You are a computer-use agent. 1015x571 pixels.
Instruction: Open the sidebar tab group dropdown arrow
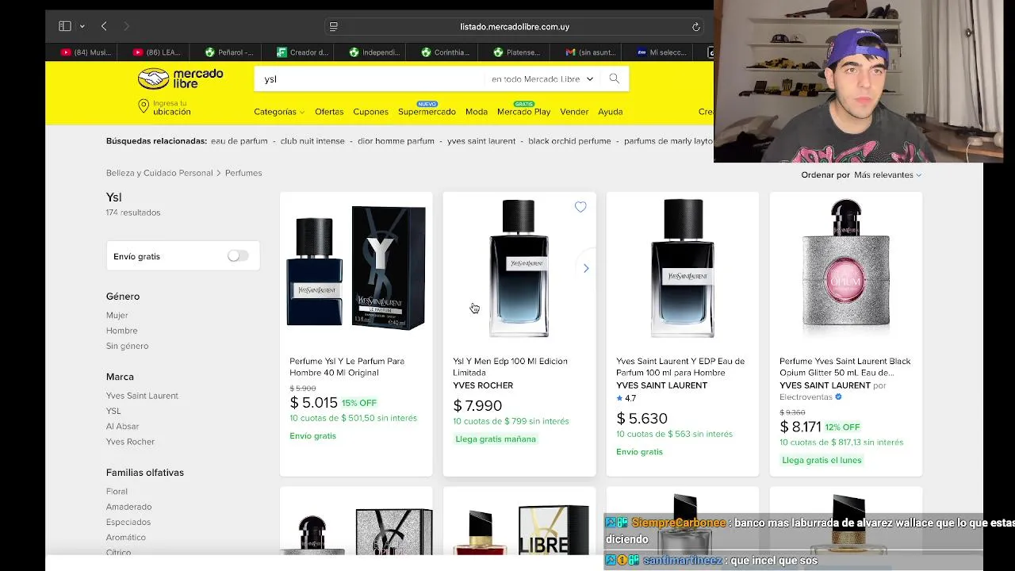point(82,26)
